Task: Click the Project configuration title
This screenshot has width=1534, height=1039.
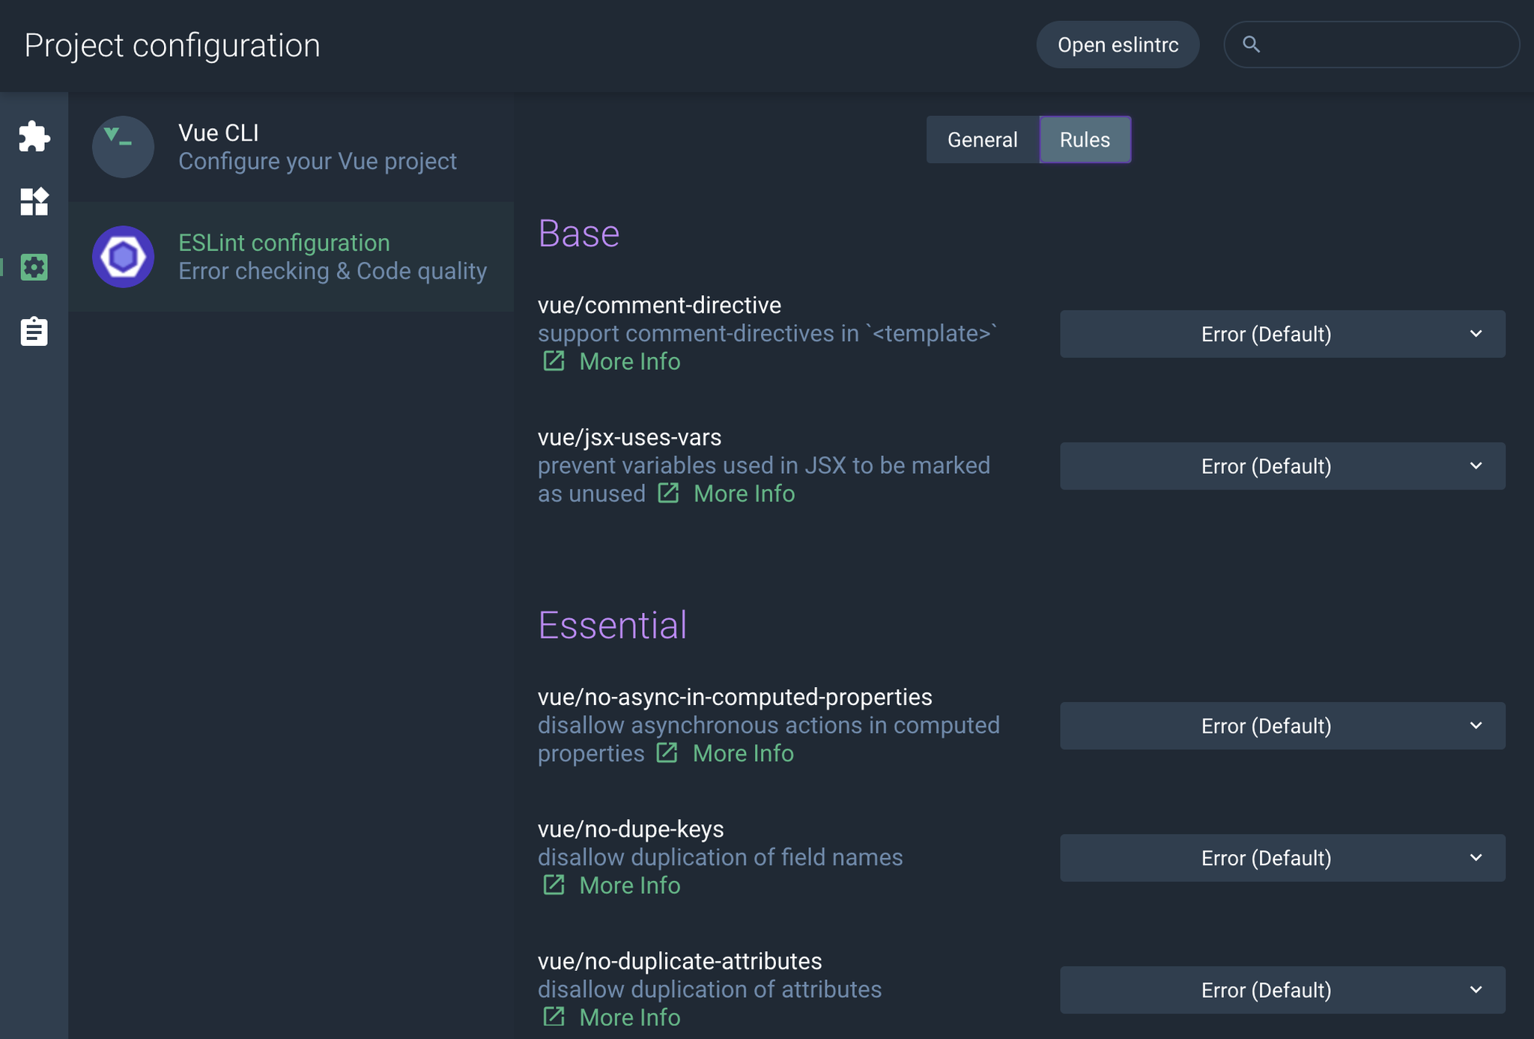Action: pos(172,45)
